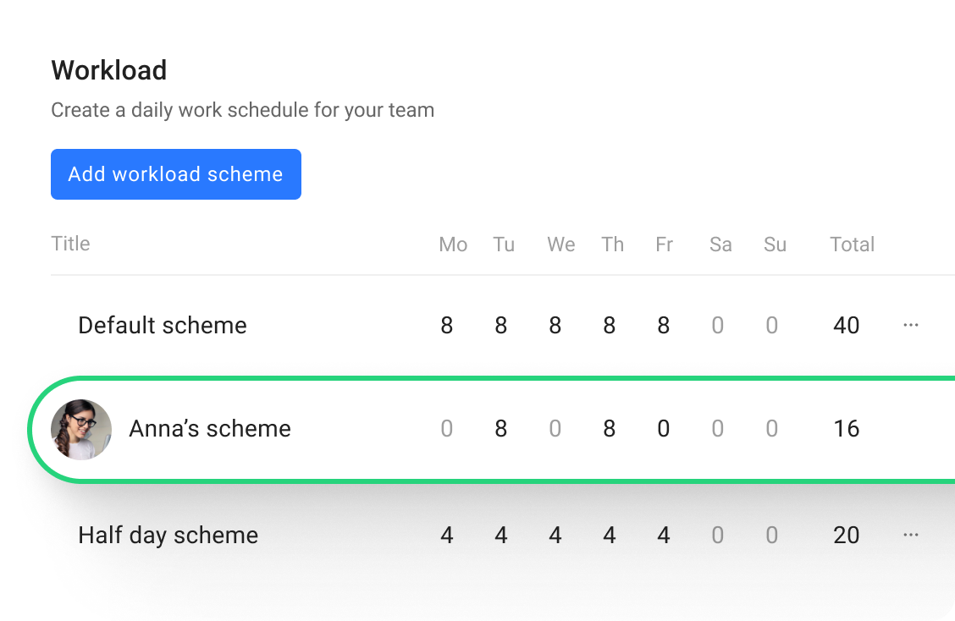The image size is (955, 621).
Task: Click the Add workload scheme button
Action: point(176,174)
